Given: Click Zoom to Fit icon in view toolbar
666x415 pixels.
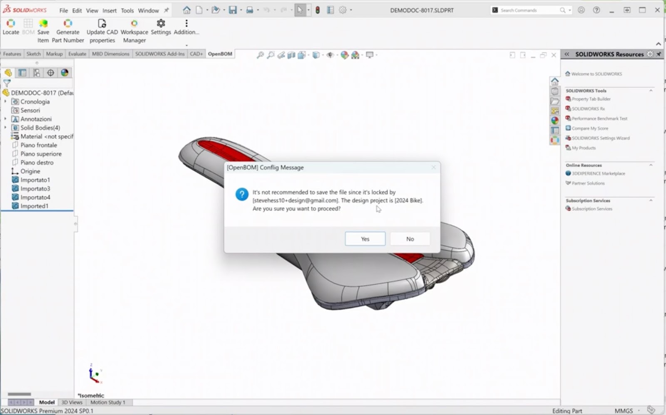Looking at the screenshot, I should pos(260,55).
